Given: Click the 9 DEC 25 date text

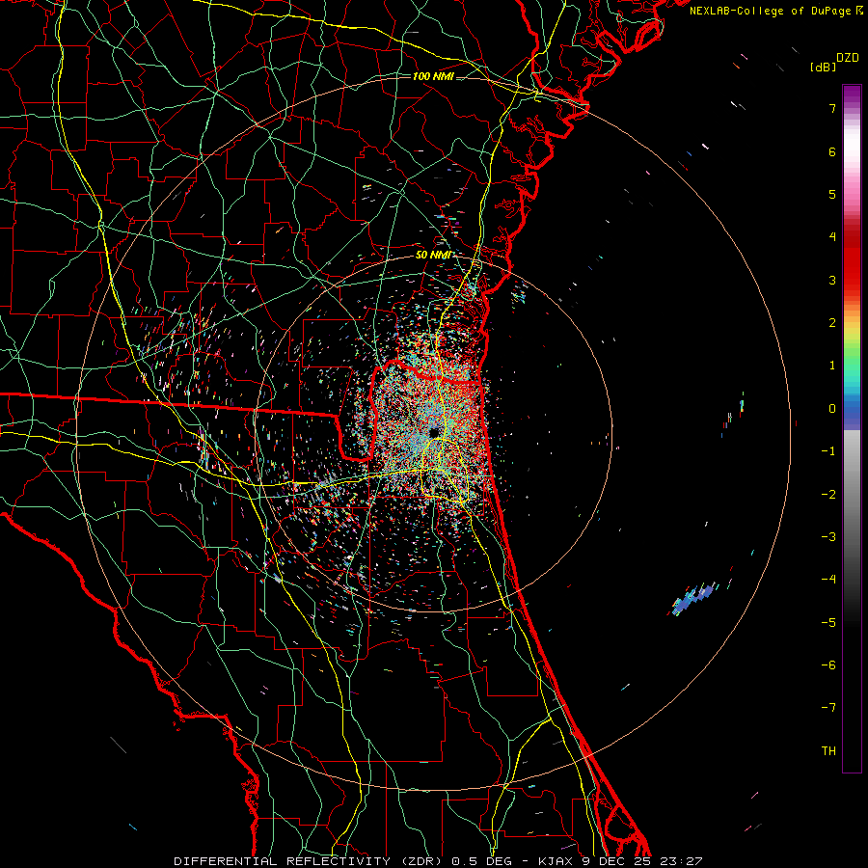Looking at the screenshot, I should pos(616,861).
